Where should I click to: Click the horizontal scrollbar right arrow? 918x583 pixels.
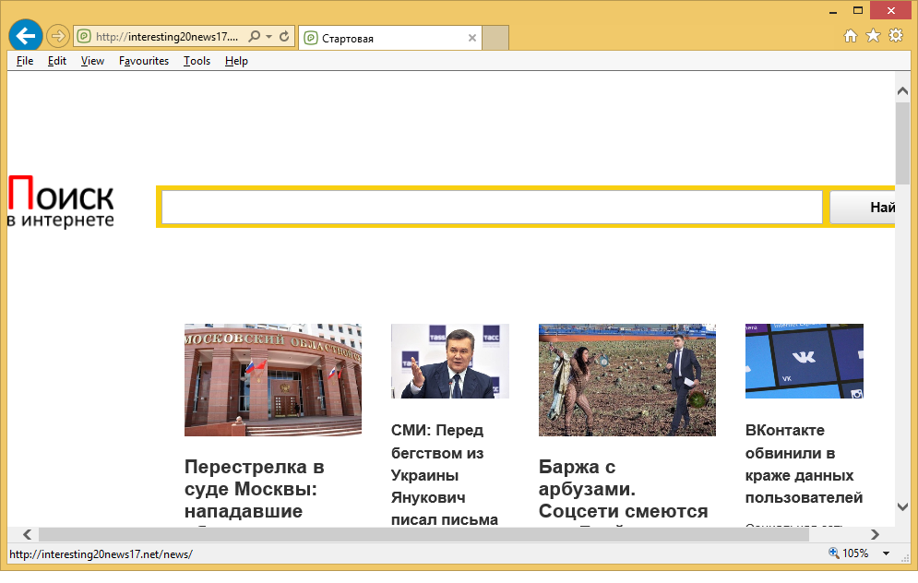click(874, 534)
